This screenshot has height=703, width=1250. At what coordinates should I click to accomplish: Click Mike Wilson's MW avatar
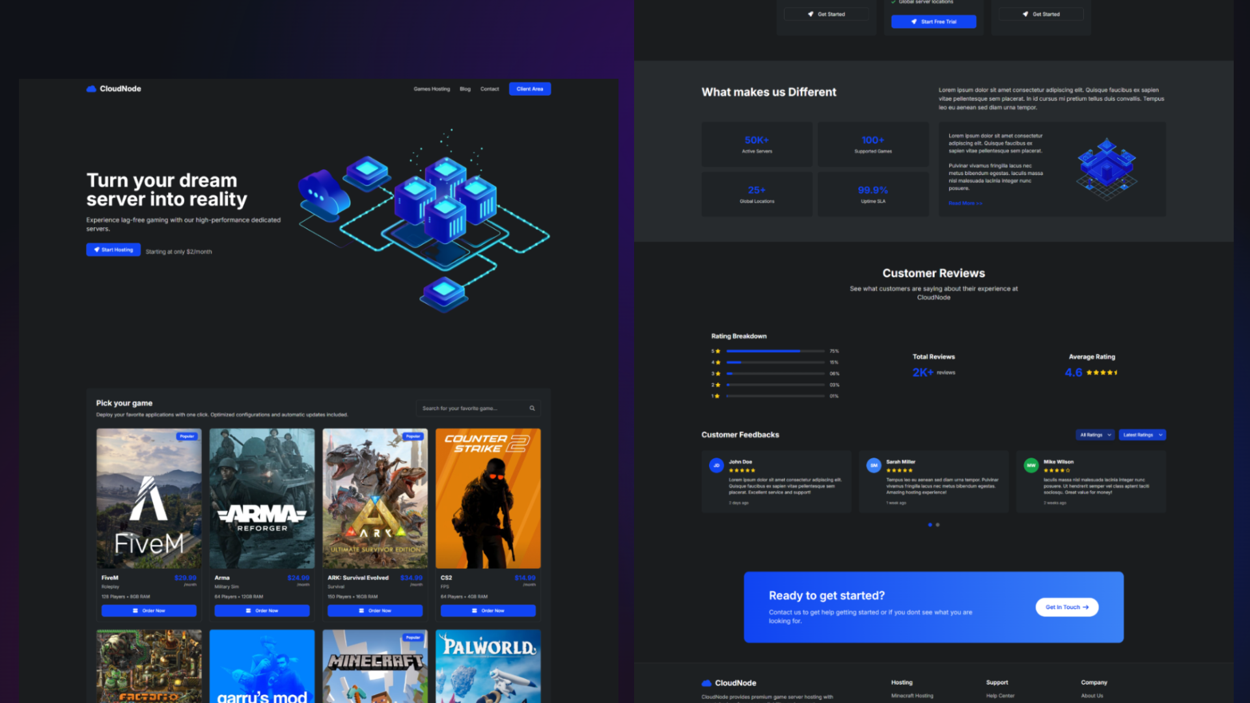(1031, 465)
